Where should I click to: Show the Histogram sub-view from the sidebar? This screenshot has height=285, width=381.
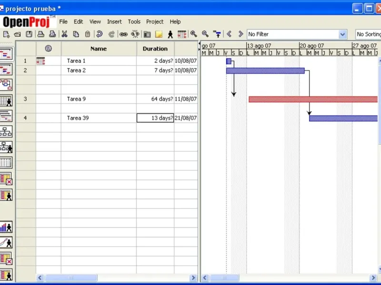coord(6,227)
